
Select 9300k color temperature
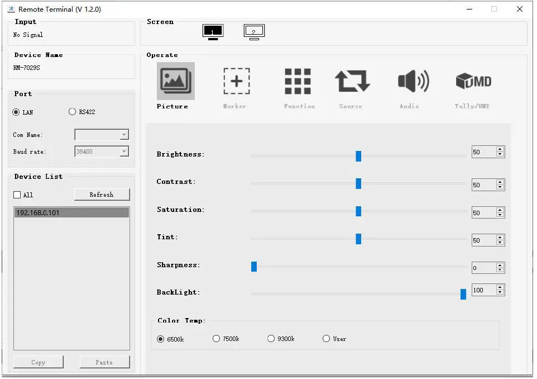pyautogui.click(x=271, y=339)
